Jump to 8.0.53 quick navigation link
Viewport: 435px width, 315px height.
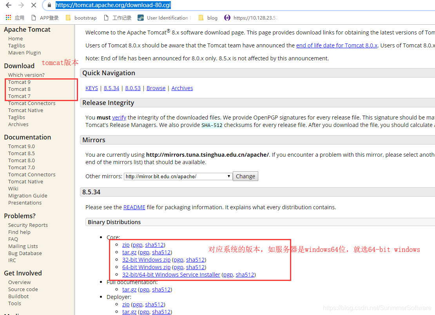coord(133,88)
